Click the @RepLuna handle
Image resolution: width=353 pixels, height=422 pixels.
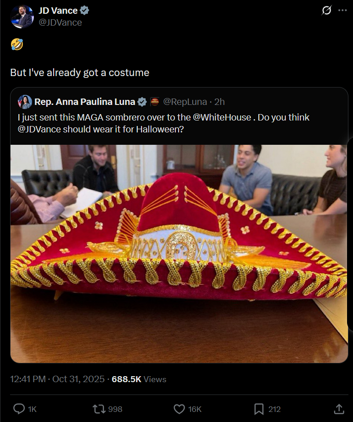click(x=185, y=102)
